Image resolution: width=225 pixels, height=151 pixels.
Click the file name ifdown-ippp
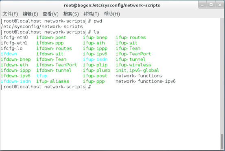click(x=15, y=70)
